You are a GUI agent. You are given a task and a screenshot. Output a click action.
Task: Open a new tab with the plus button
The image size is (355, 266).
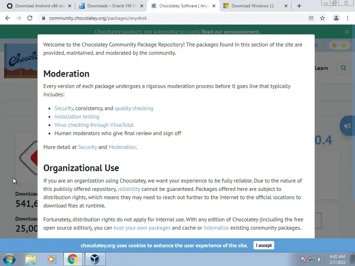click(299, 6)
